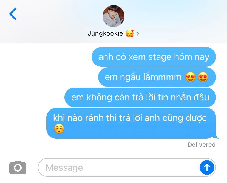Select the bubble "em ngầu lắmmmm"
The image size is (227, 183).
(157, 77)
